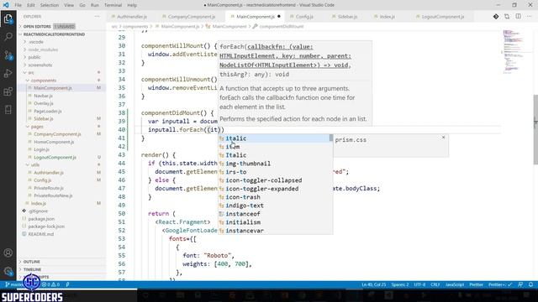Select the 'instanceof' autocomplete suggestion
Screen dimensions: 538x302
[x=275, y=214]
